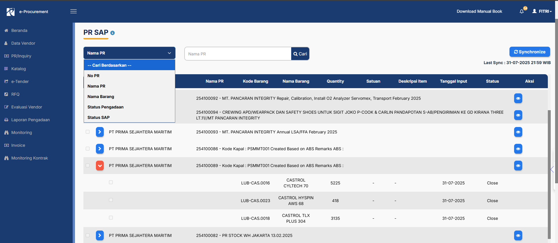View details of PR 254100092
This screenshot has width=558, height=243.
[x=518, y=98]
